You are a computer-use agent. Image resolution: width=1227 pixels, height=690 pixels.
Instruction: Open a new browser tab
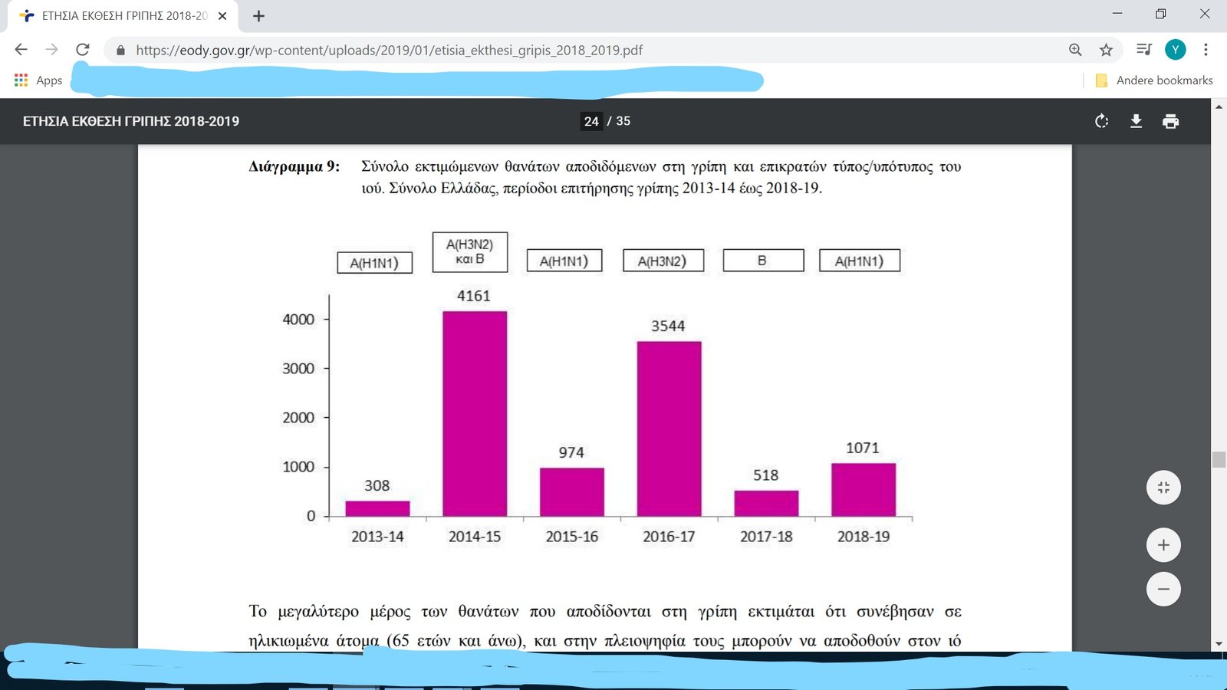click(x=259, y=16)
